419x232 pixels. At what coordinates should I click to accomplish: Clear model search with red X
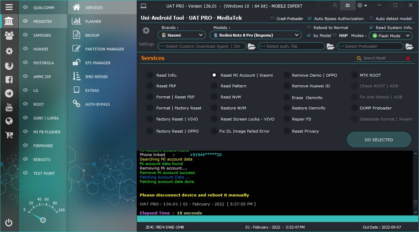coord(408,58)
